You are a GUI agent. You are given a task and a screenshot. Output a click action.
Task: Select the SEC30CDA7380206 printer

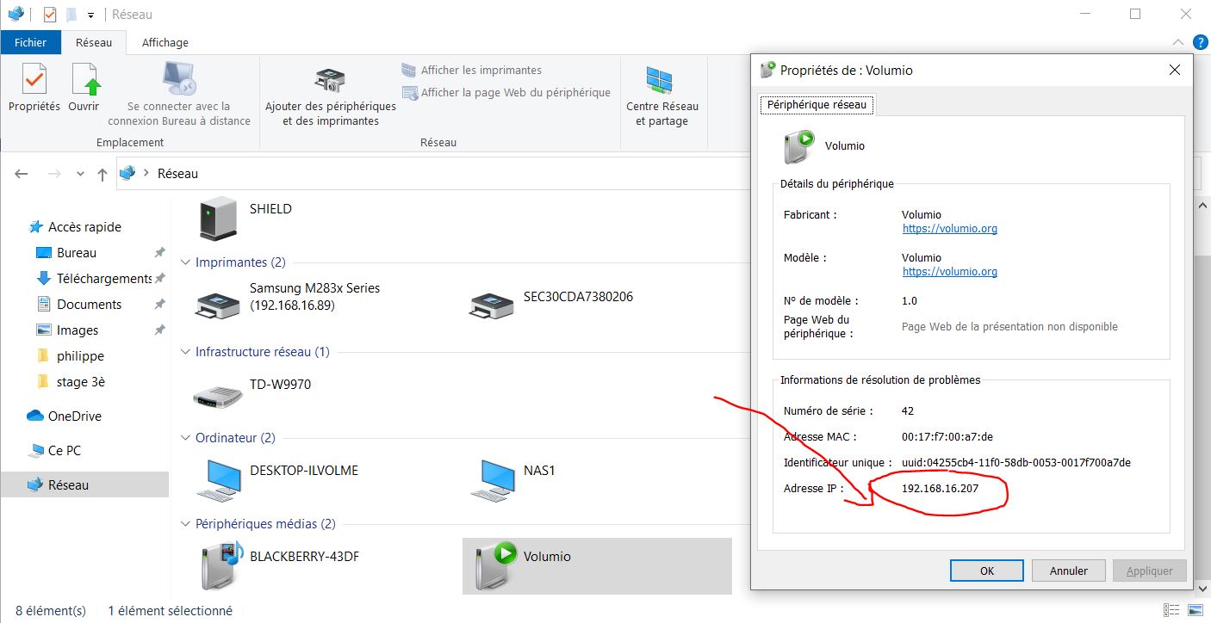(x=551, y=299)
